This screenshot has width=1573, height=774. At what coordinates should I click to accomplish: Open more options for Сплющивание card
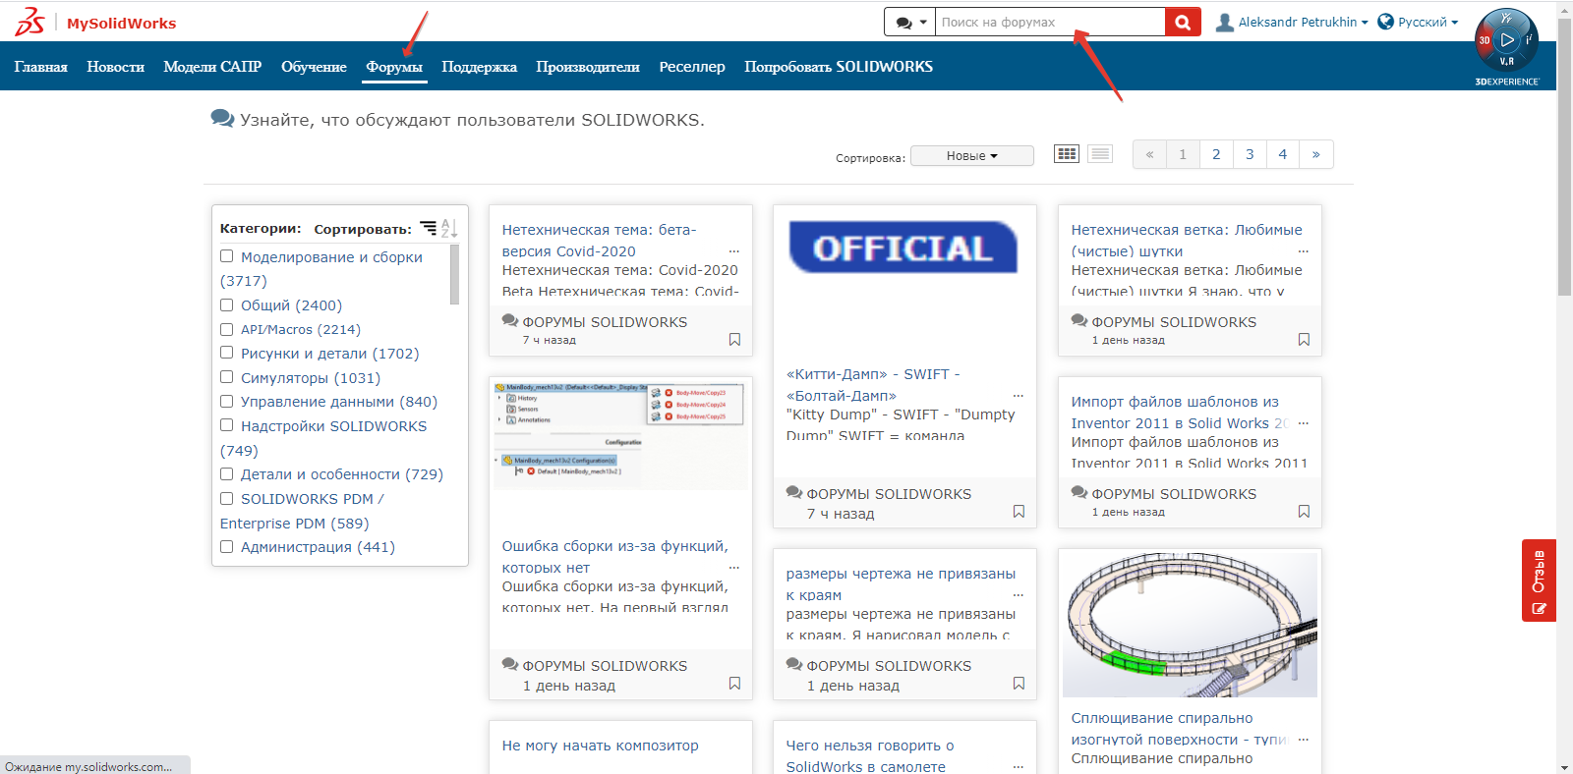tap(1303, 740)
